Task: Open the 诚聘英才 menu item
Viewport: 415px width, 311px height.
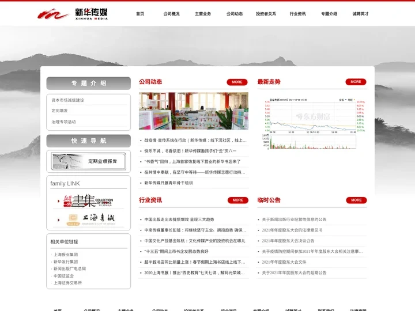Action: pyautogui.click(x=360, y=14)
